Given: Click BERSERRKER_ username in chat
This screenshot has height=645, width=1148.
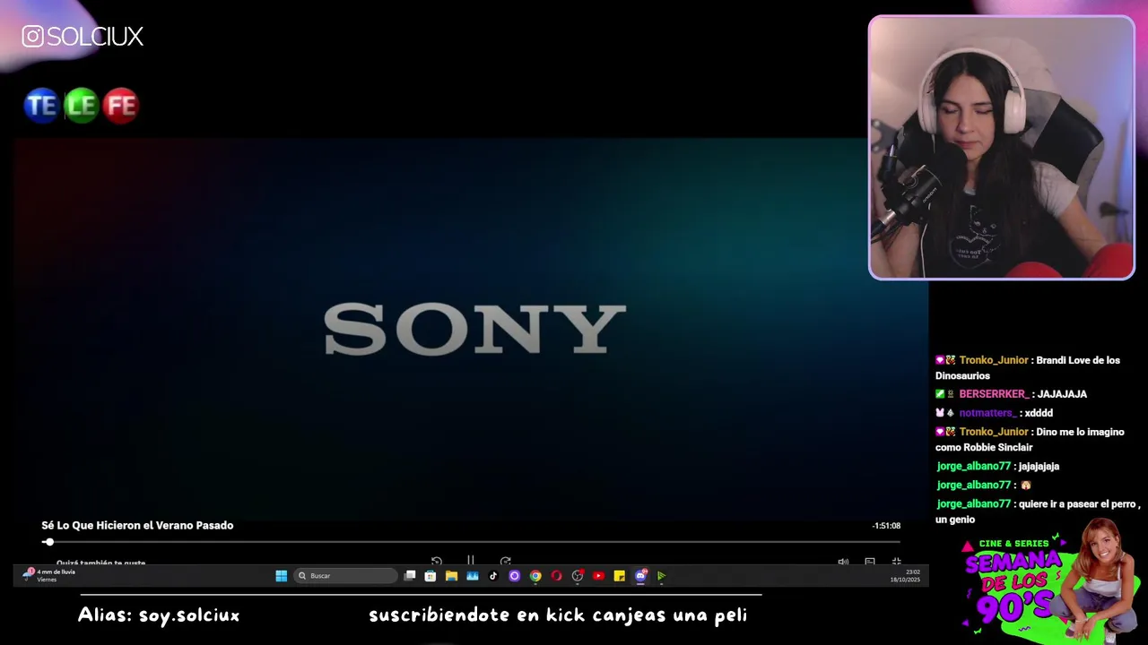Looking at the screenshot, I should coord(994,394).
